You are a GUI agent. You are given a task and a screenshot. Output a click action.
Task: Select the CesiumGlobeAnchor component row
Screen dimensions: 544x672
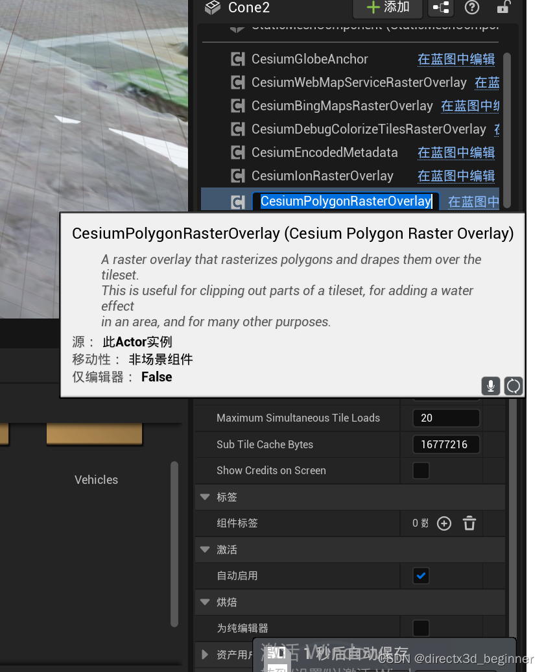[350, 59]
